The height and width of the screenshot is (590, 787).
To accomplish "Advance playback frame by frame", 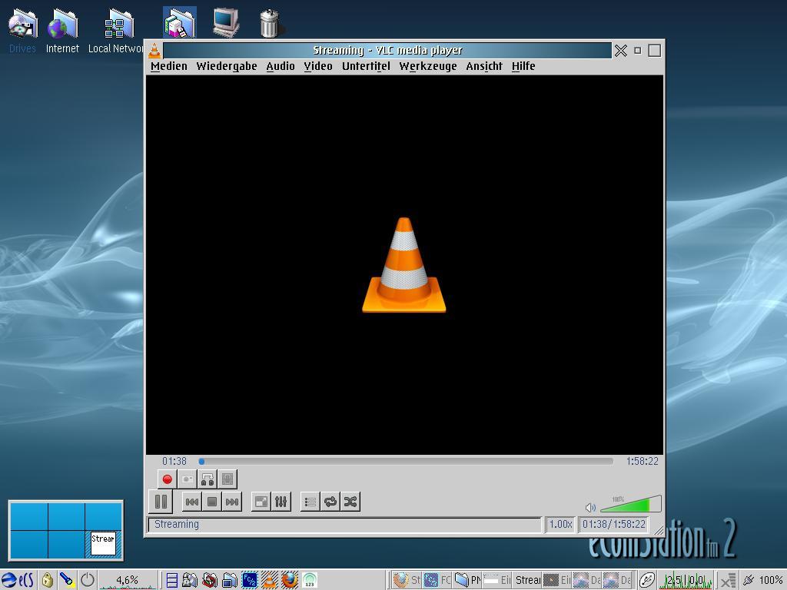I will 227,479.
